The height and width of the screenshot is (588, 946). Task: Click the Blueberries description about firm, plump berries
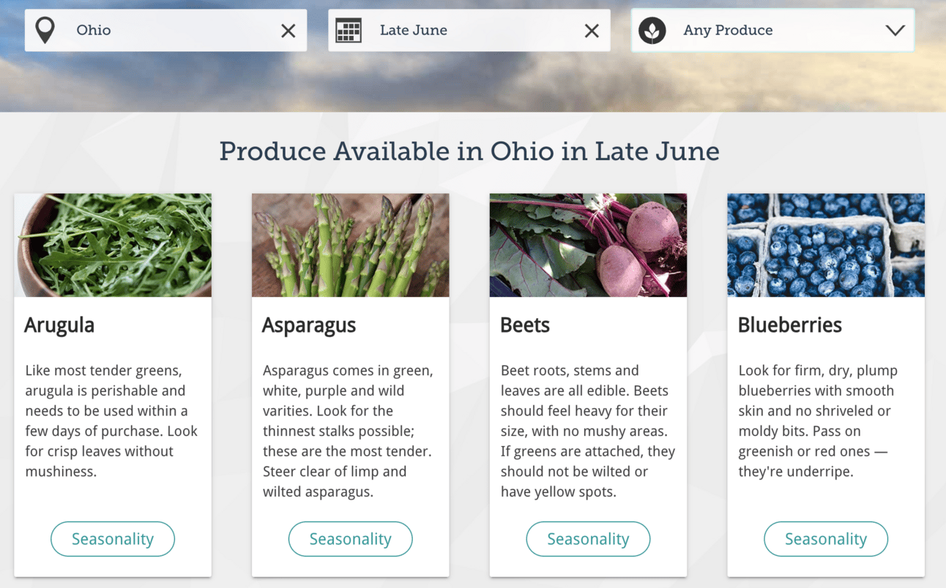[818, 421]
